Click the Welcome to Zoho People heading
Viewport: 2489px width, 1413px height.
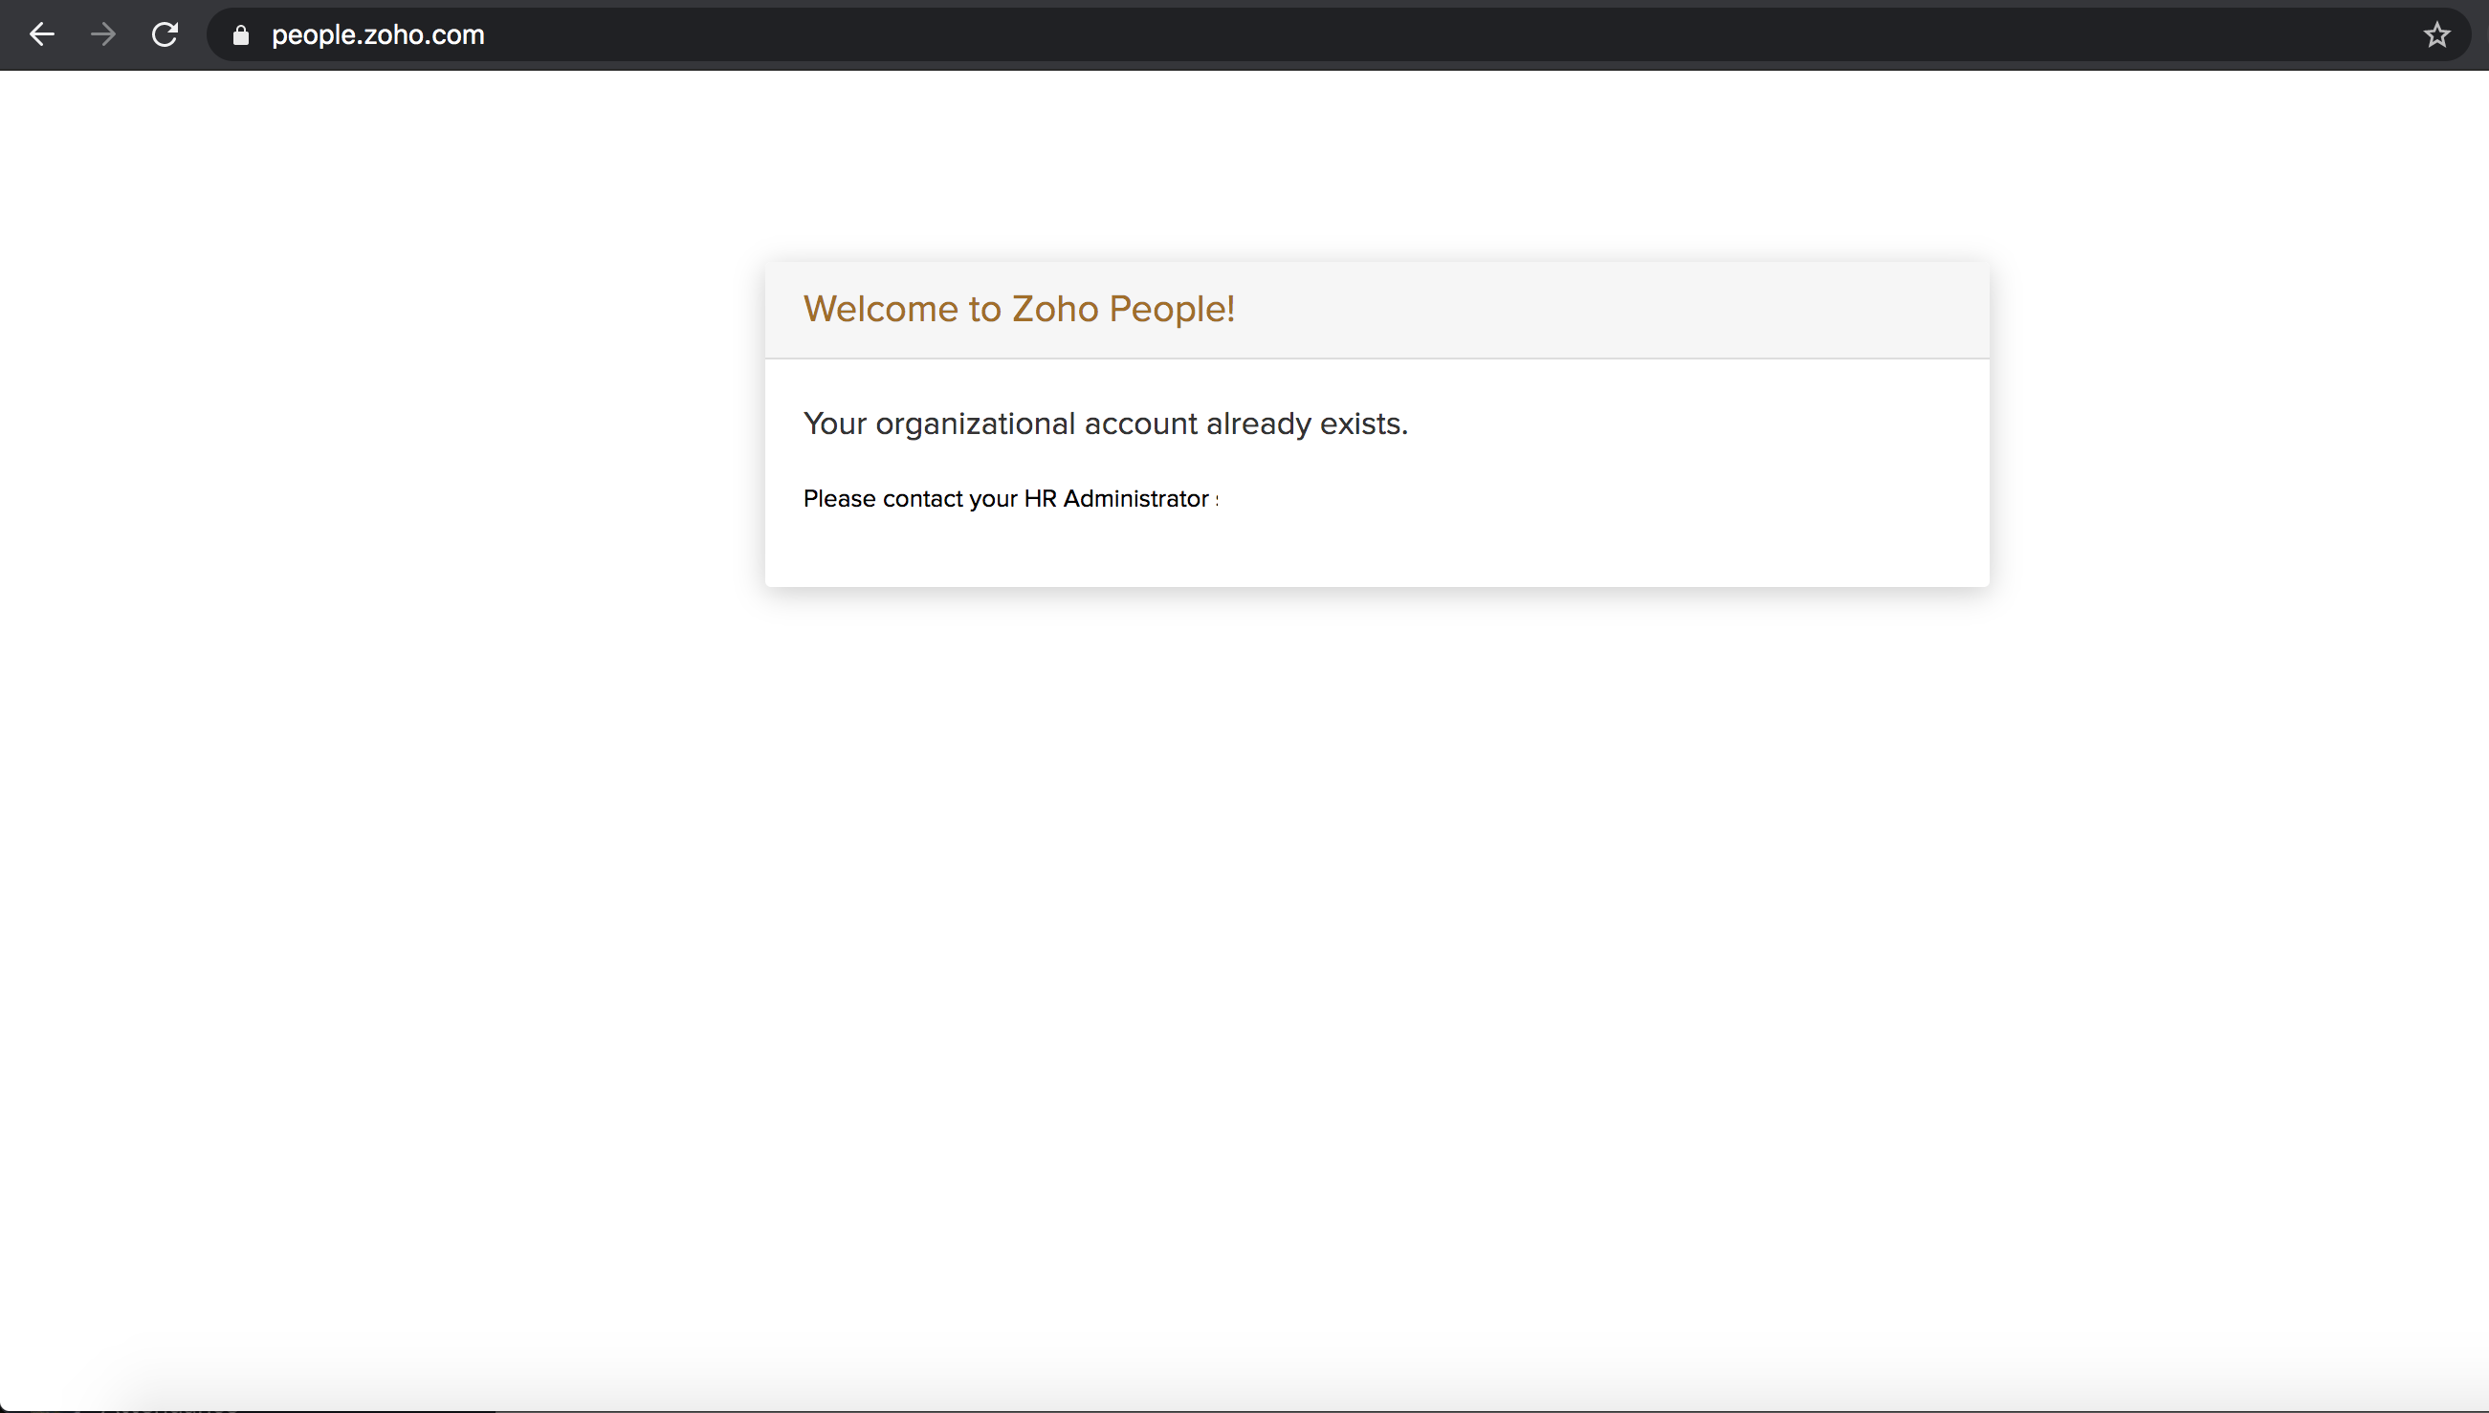pos(1019,309)
